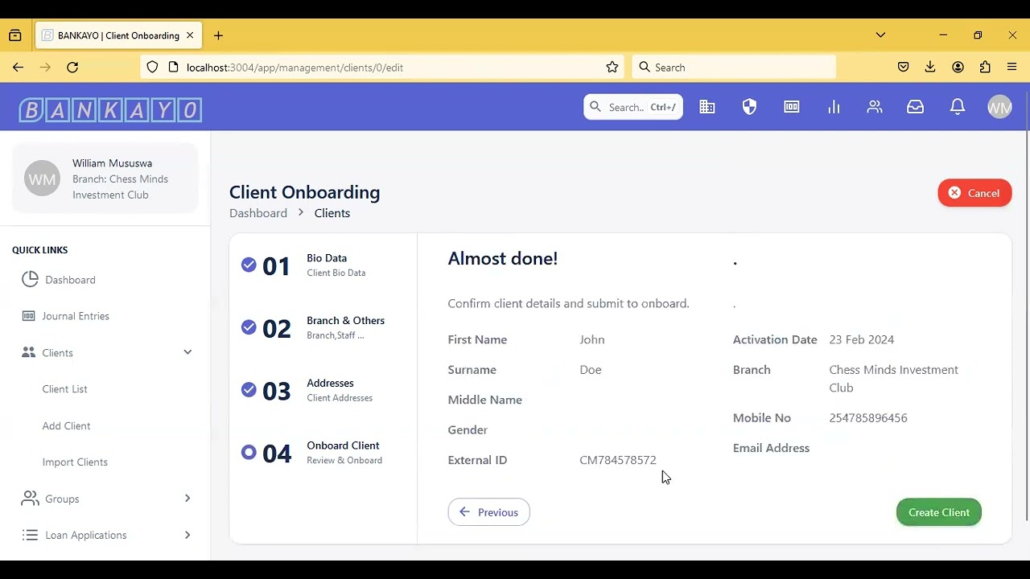The image size is (1030, 579).
Task: Open the browser account icon
Action: 958,68
